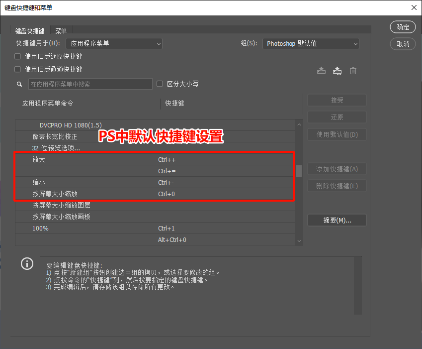422x349 pixels.
Task: Open the 摘要(M) summary dialog
Action: tap(337, 220)
